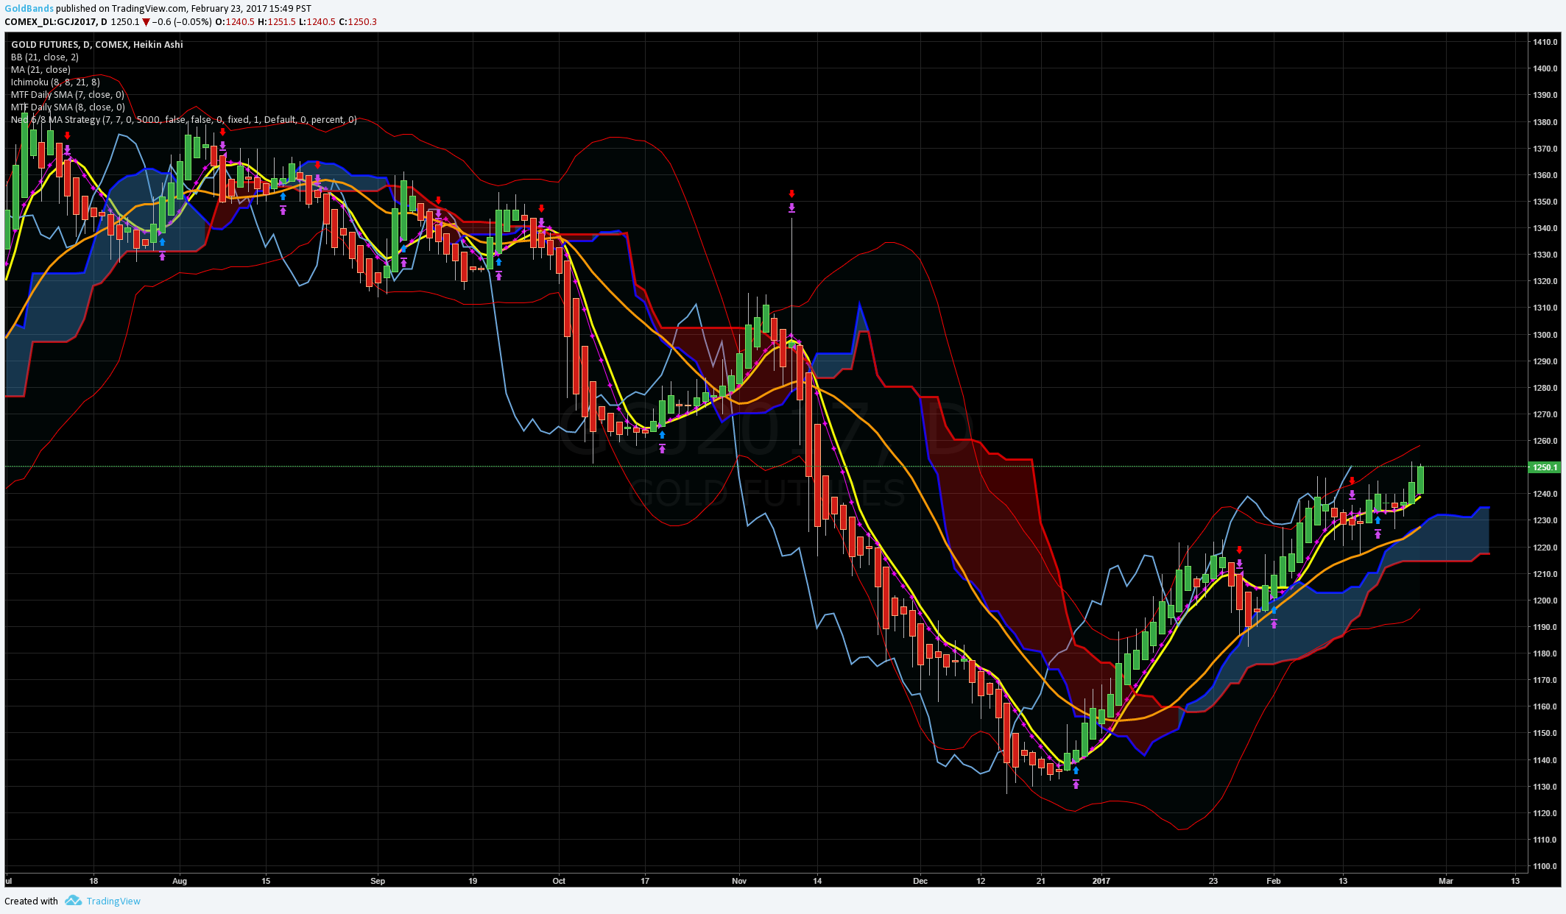The height and width of the screenshot is (914, 1566).
Task: Click the 1270.0 price axis label
Action: point(1545,414)
